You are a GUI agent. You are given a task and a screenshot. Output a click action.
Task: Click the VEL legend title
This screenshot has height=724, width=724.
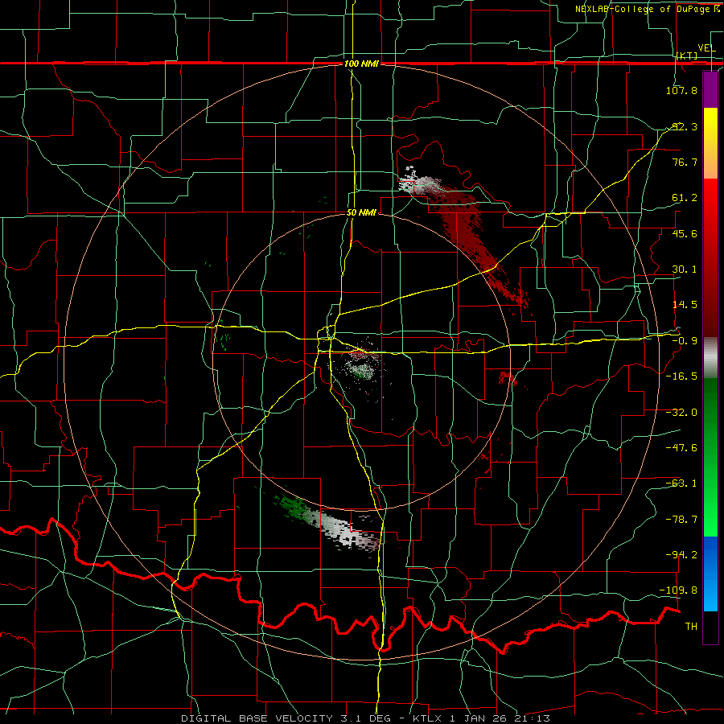(706, 48)
